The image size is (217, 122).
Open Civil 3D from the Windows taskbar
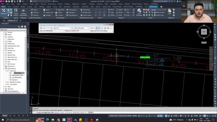tap(70, 120)
